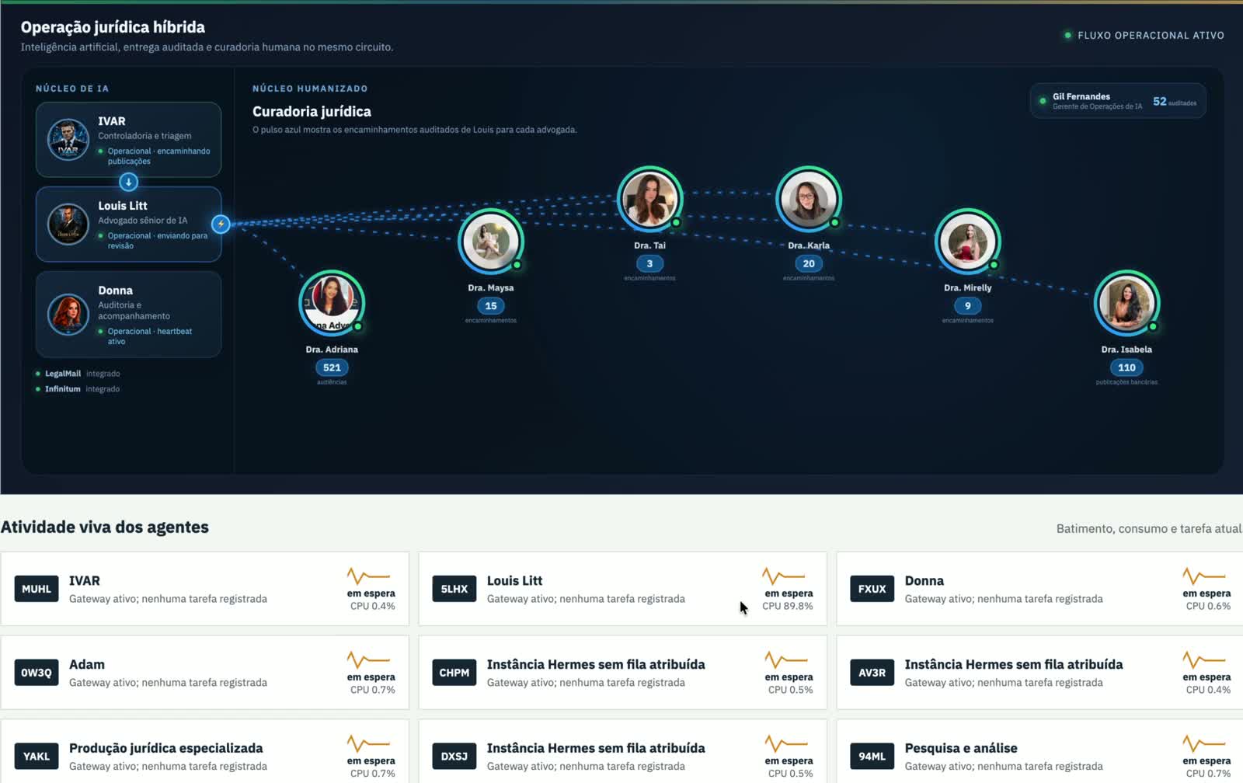Click the 20 encaminhamentos badge under Dra. Karla
Viewport: 1243px width, 783px height.
pyautogui.click(x=809, y=263)
